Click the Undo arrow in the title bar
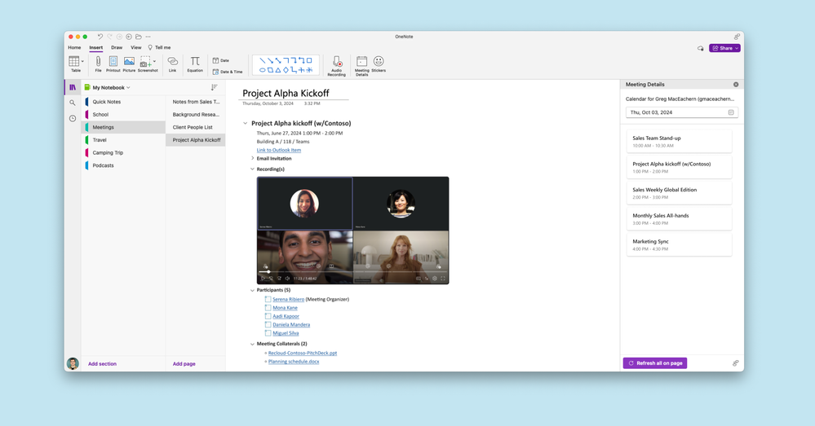The width and height of the screenshot is (815, 426). (100, 37)
